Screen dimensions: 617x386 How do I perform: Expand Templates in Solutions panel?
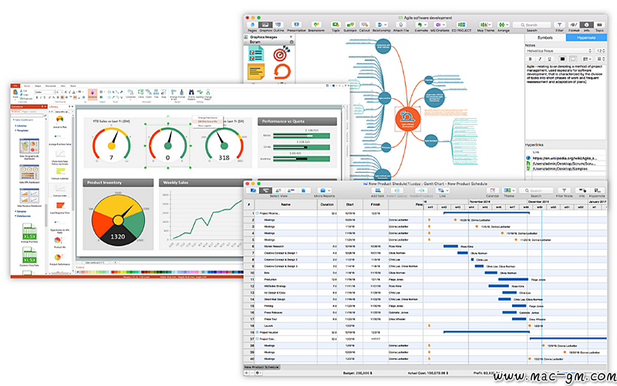23,130
